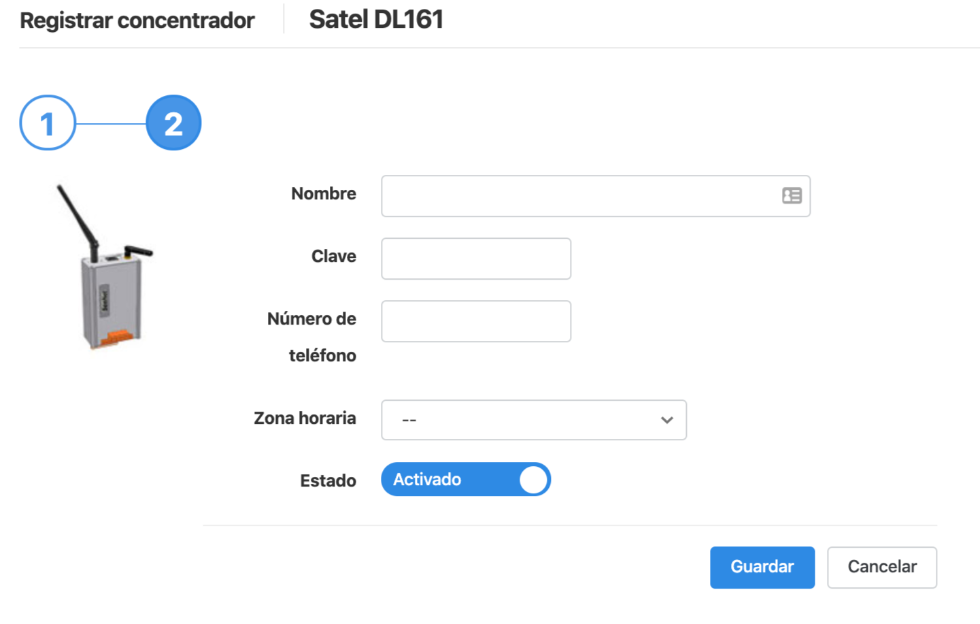Click the Zona horaria label
The height and width of the screenshot is (624, 980).
[305, 418]
